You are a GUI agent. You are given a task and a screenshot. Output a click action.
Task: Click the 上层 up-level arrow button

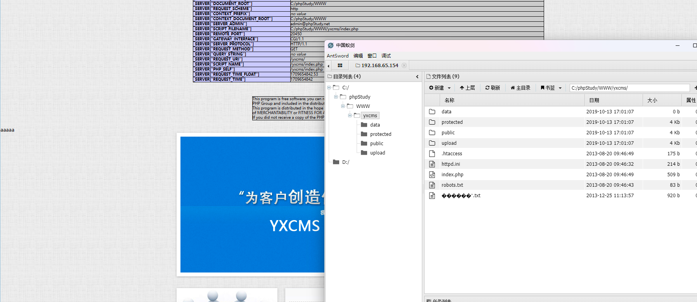[467, 88]
